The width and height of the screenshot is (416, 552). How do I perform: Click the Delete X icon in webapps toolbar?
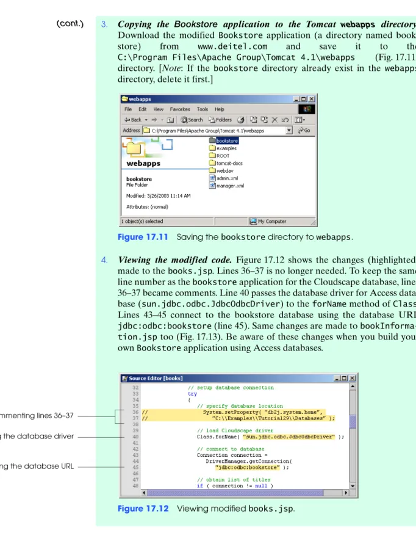[274, 120]
